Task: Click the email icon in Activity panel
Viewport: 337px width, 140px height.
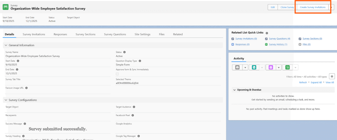Action: [x=237, y=67]
